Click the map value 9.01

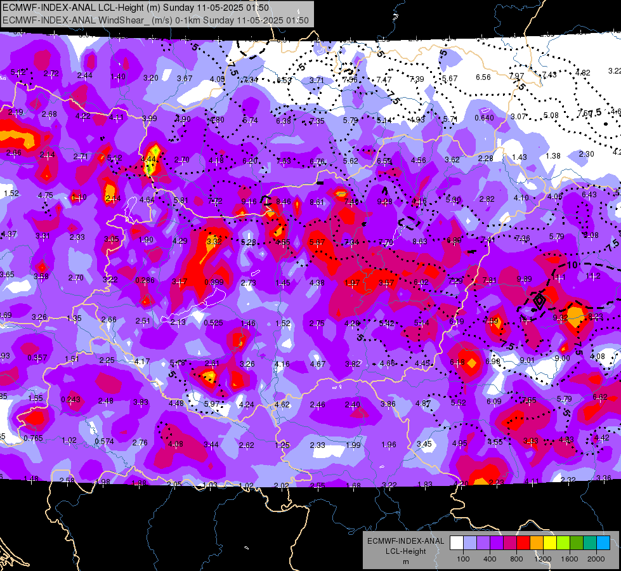click(x=527, y=360)
